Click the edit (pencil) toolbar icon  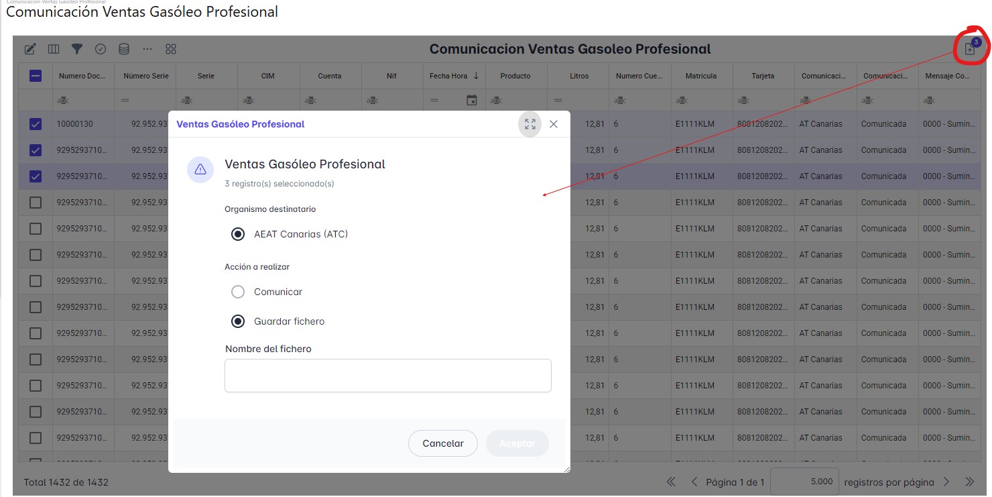[30, 49]
